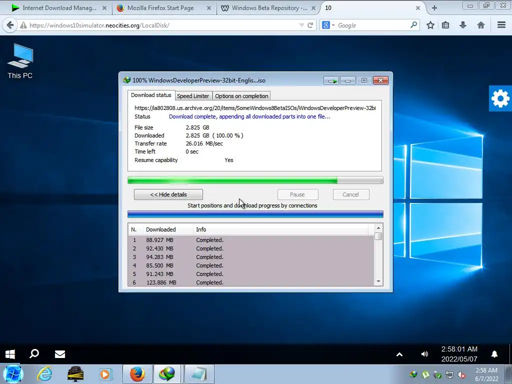Click the Firefox address bar

click(x=163, y=25)
